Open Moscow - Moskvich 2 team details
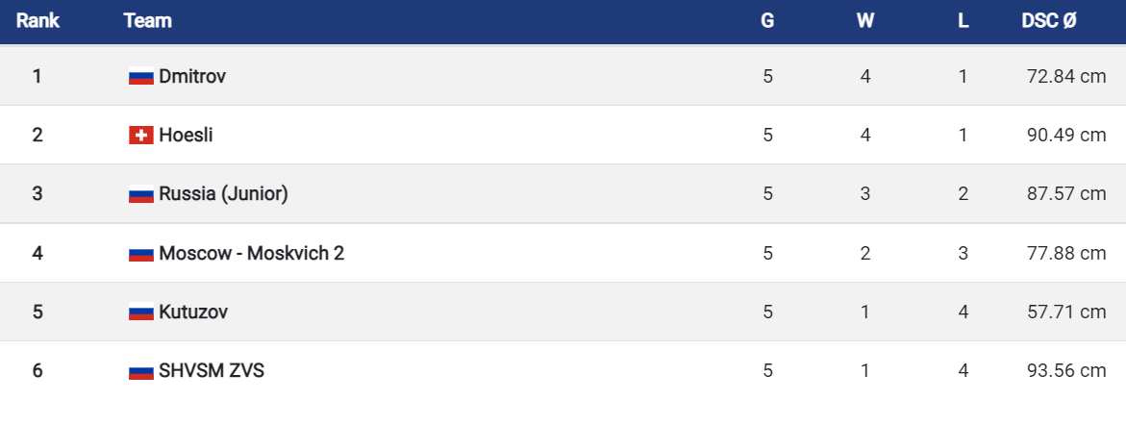Viewport: 1126px width, 425px height. coord(251,253)
